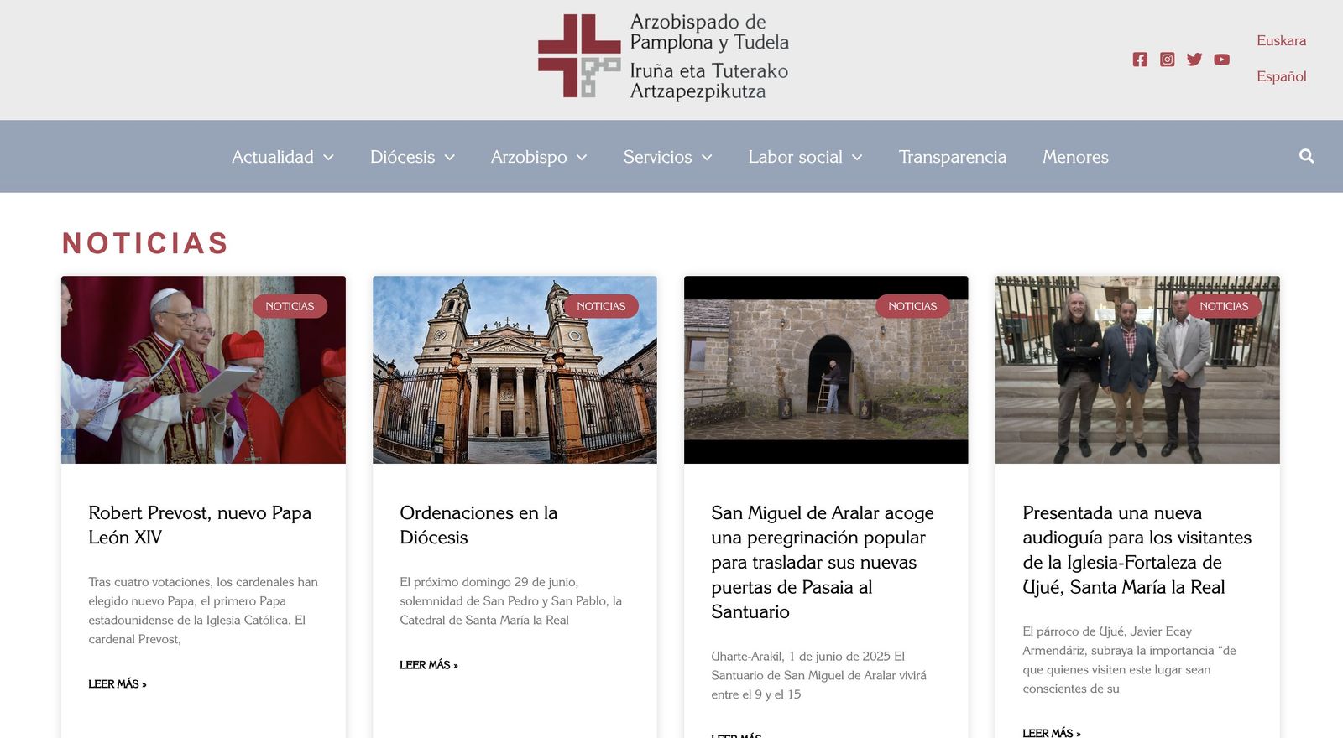Image resolution: width=1343 pixels, height=738 pixels.
Task: Open the Menores menu item
Action: 1075,157
